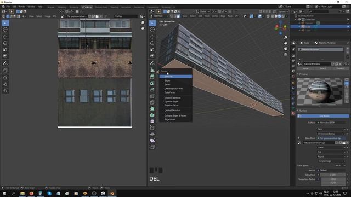The width and height of the screenshot is (351, 197).
Task: Select the Scale tool in the 3D viewport
Action: 152,49
